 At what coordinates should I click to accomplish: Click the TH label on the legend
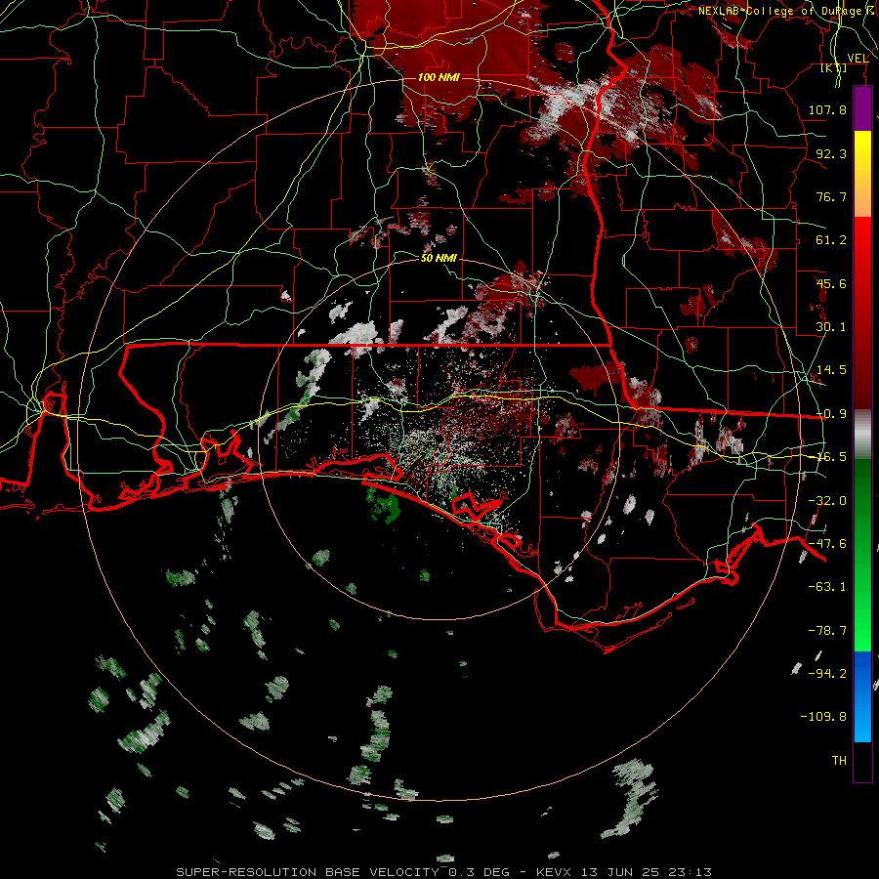839,761
